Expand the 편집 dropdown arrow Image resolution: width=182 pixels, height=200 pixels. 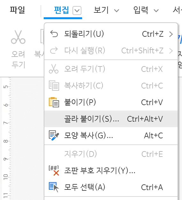77,11
